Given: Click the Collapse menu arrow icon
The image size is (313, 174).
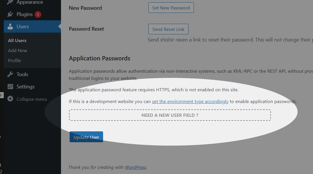Looking at the screenshot, I should 10,99.
